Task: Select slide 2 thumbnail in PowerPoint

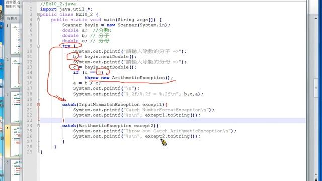Action: pos(15,73)
